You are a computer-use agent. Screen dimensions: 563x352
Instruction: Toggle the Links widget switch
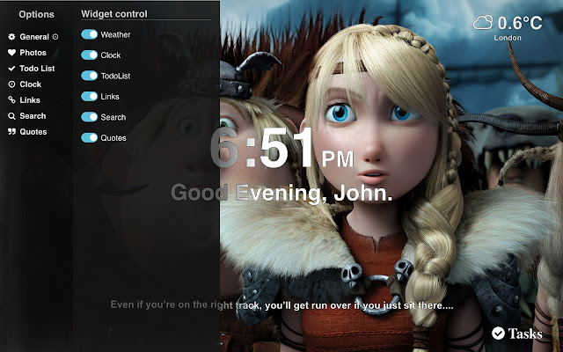click(89, 96)
